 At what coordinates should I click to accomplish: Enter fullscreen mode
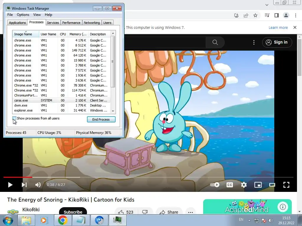pyautogui.click(x=286, y=185)
